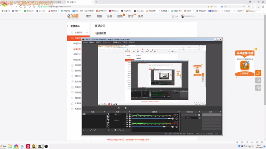Go to the browser home page icon
The height and width of the screenshot is (149, 266).
pos(25,6)
